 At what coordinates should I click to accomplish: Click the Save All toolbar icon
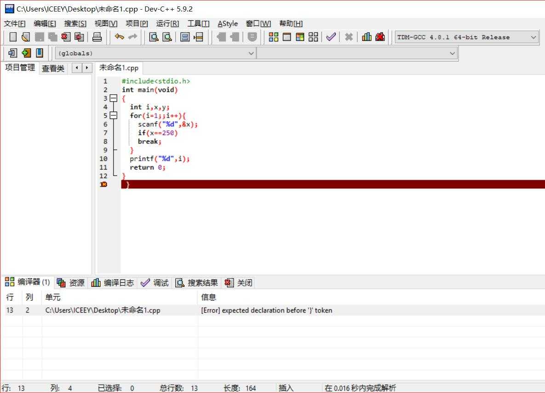pyautogui.click(x=52, y=37)
